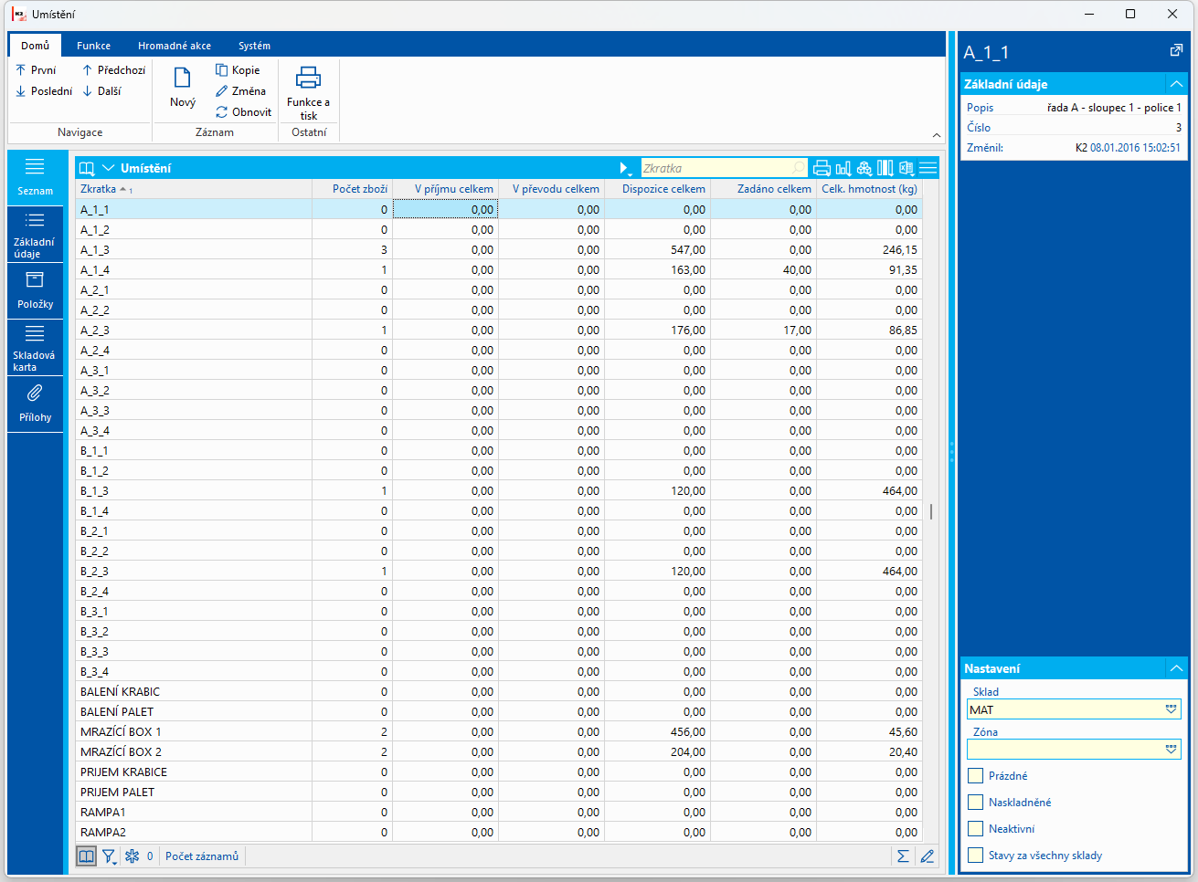Click the book icon beside Umístění title

(87, 168)
